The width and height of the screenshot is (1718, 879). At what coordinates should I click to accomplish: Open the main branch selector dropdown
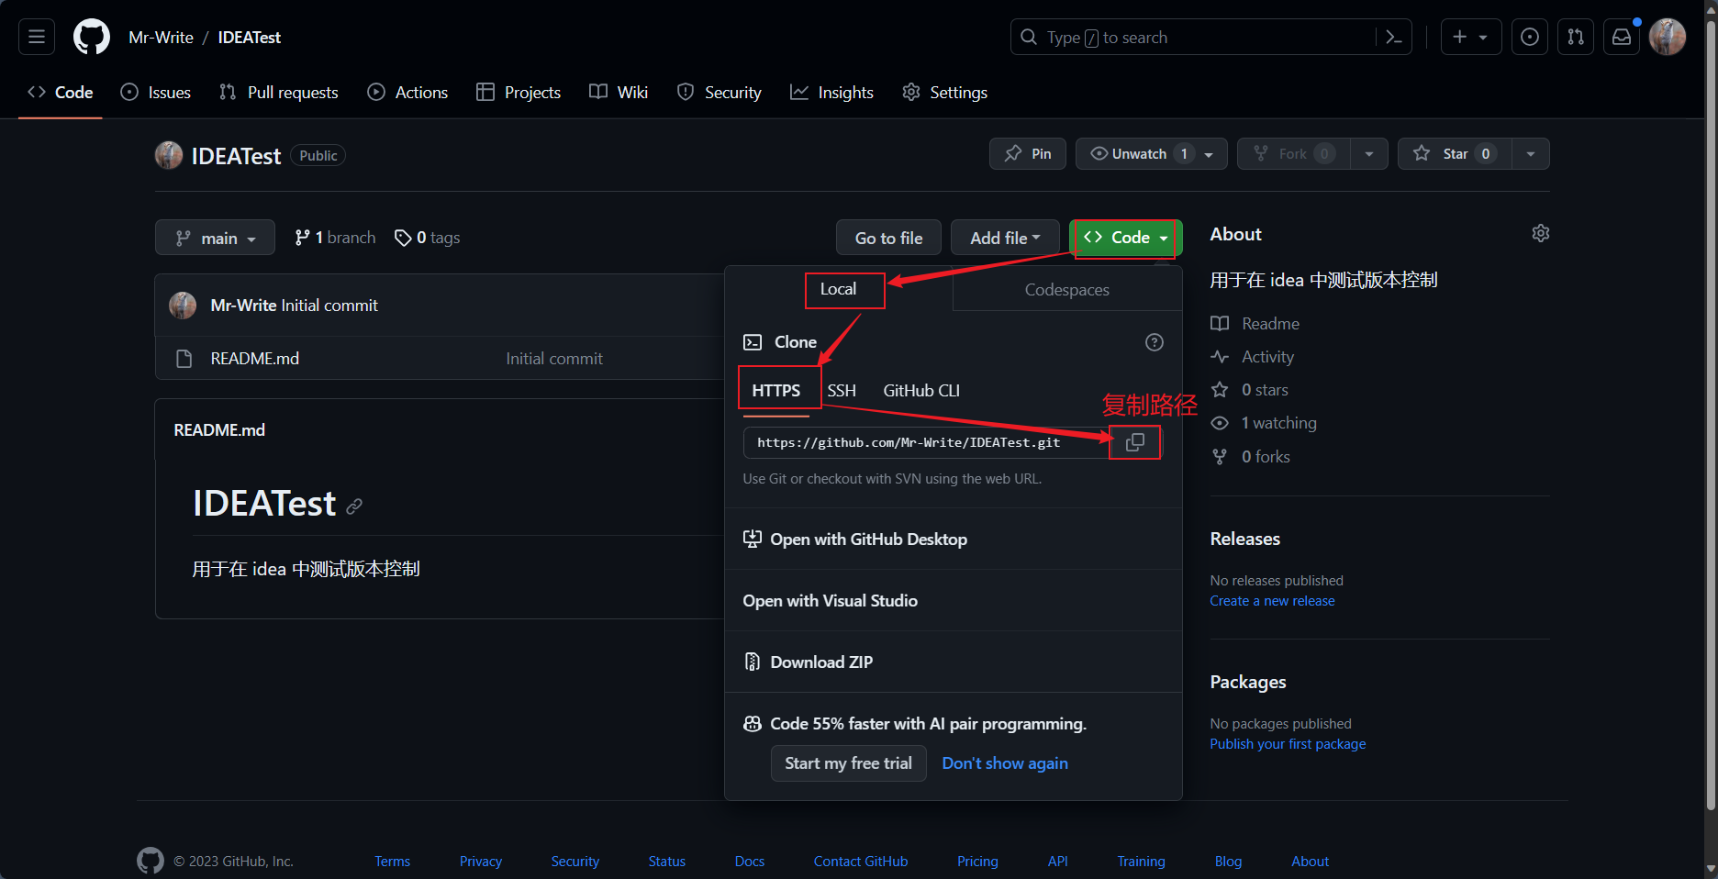(x=215, y=238)
